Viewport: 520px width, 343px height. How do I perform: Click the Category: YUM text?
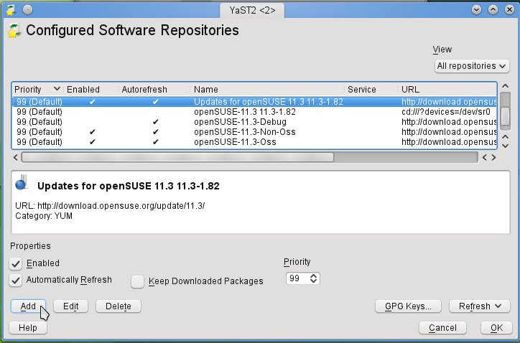pyautogui.click(x=44, y=216)
